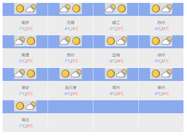The height and width of the screenshot is (137, 187).
Task: Click the 南通 temperature -3℃/5℃
Action: point(25,61)
